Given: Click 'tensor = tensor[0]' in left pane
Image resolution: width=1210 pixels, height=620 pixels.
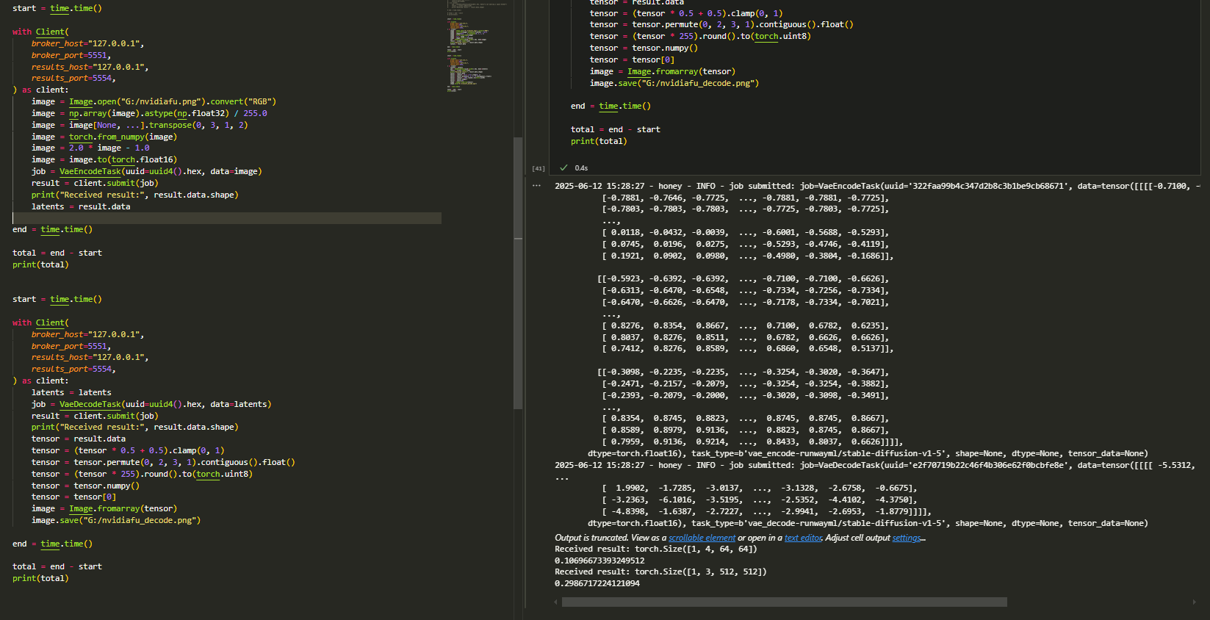Looking at the screenshot, I should tap(73, 497).
